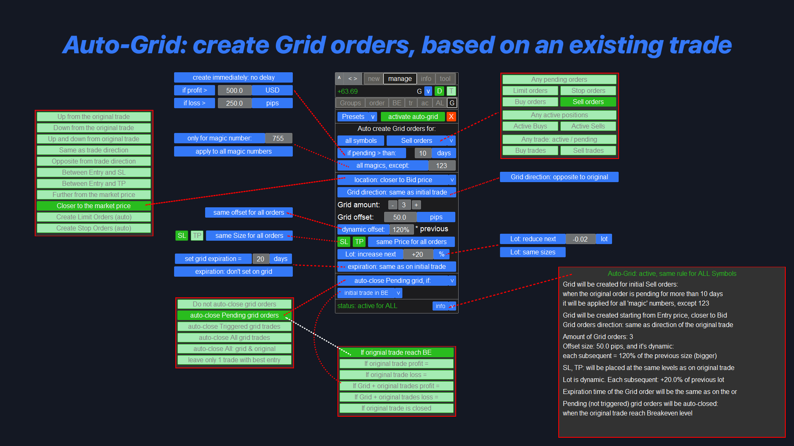The height and width of the screenshot is (446, 794).
Task: Click apply to all magic numbers
Action: pos(233,151)
